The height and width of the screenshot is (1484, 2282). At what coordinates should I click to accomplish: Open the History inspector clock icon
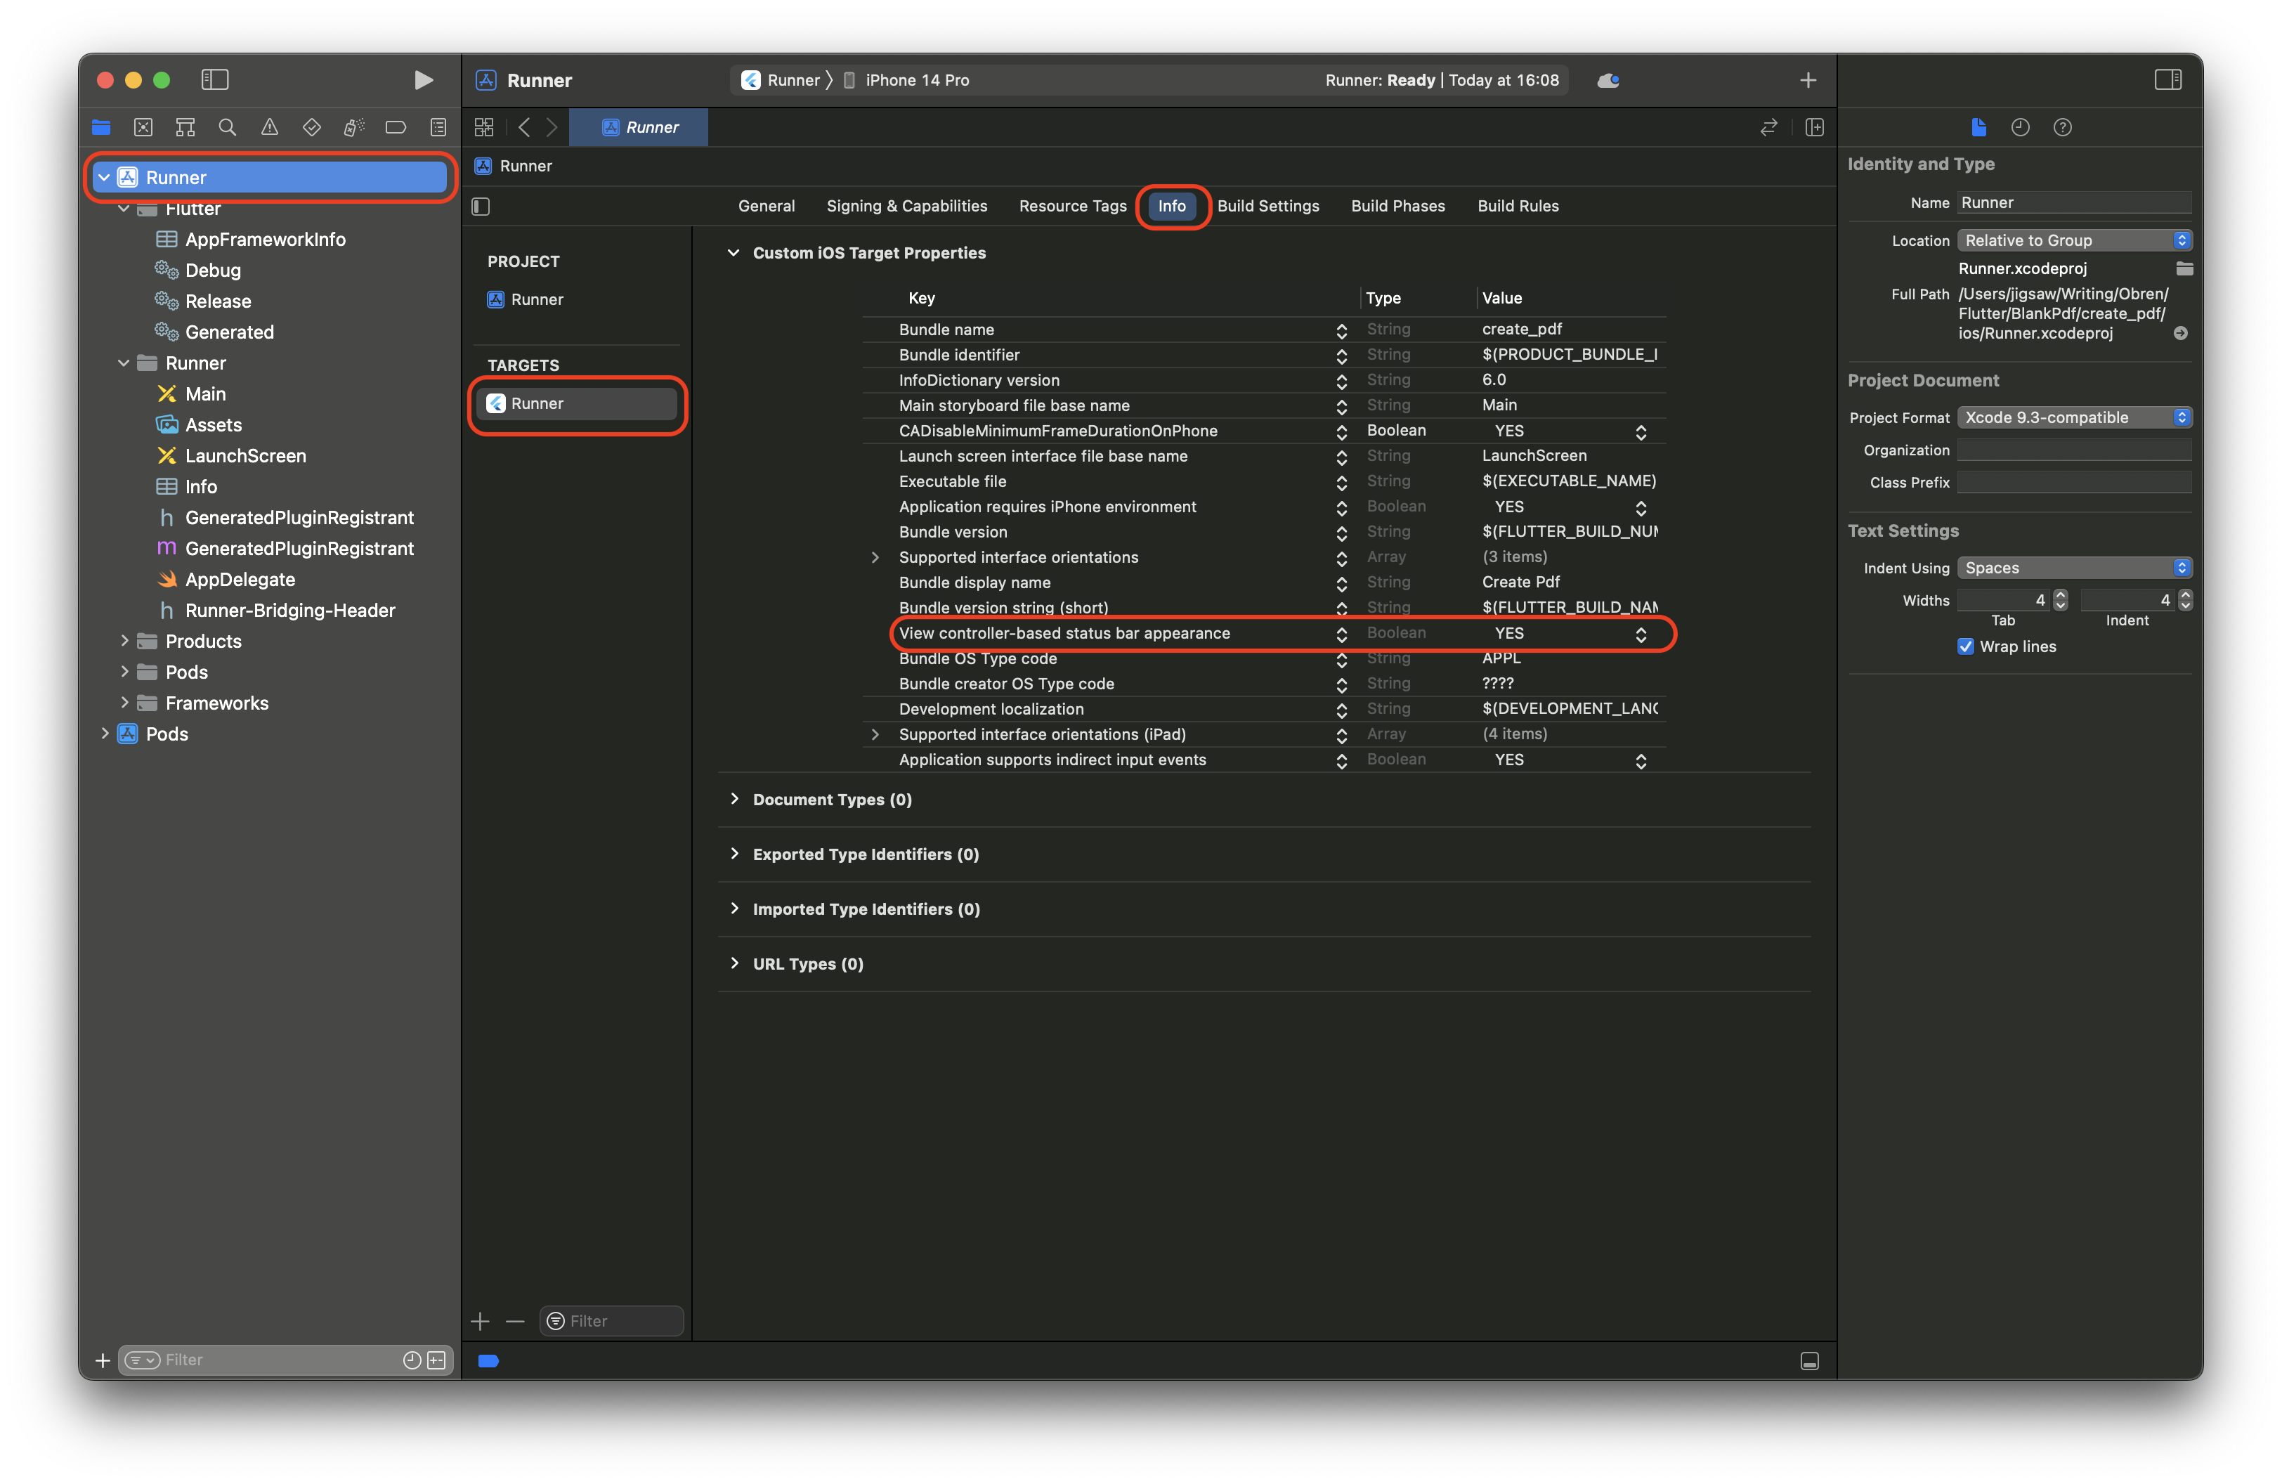[2020, 126]
